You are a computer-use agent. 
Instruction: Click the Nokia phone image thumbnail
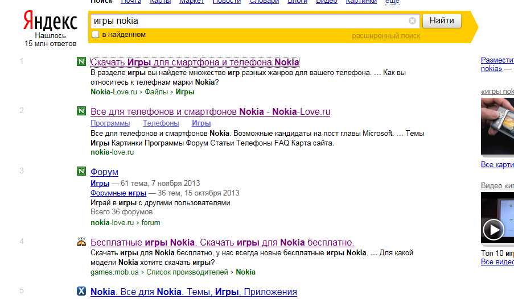(497, 126)
